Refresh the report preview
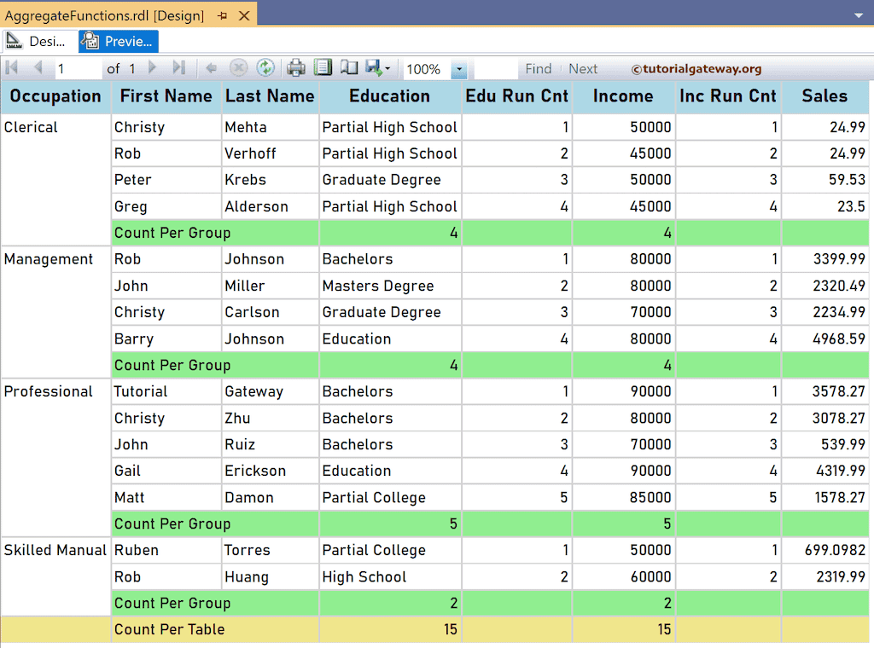The width and height of the screenshot is (874, 648). [x=266, y=68]
